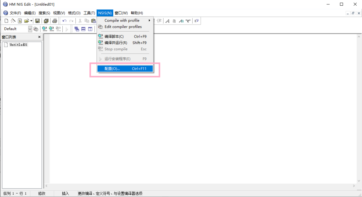This screenshot has width=362, height=197.
Task: Click the cascade windows toolbar icon
Action: point(76,29)
